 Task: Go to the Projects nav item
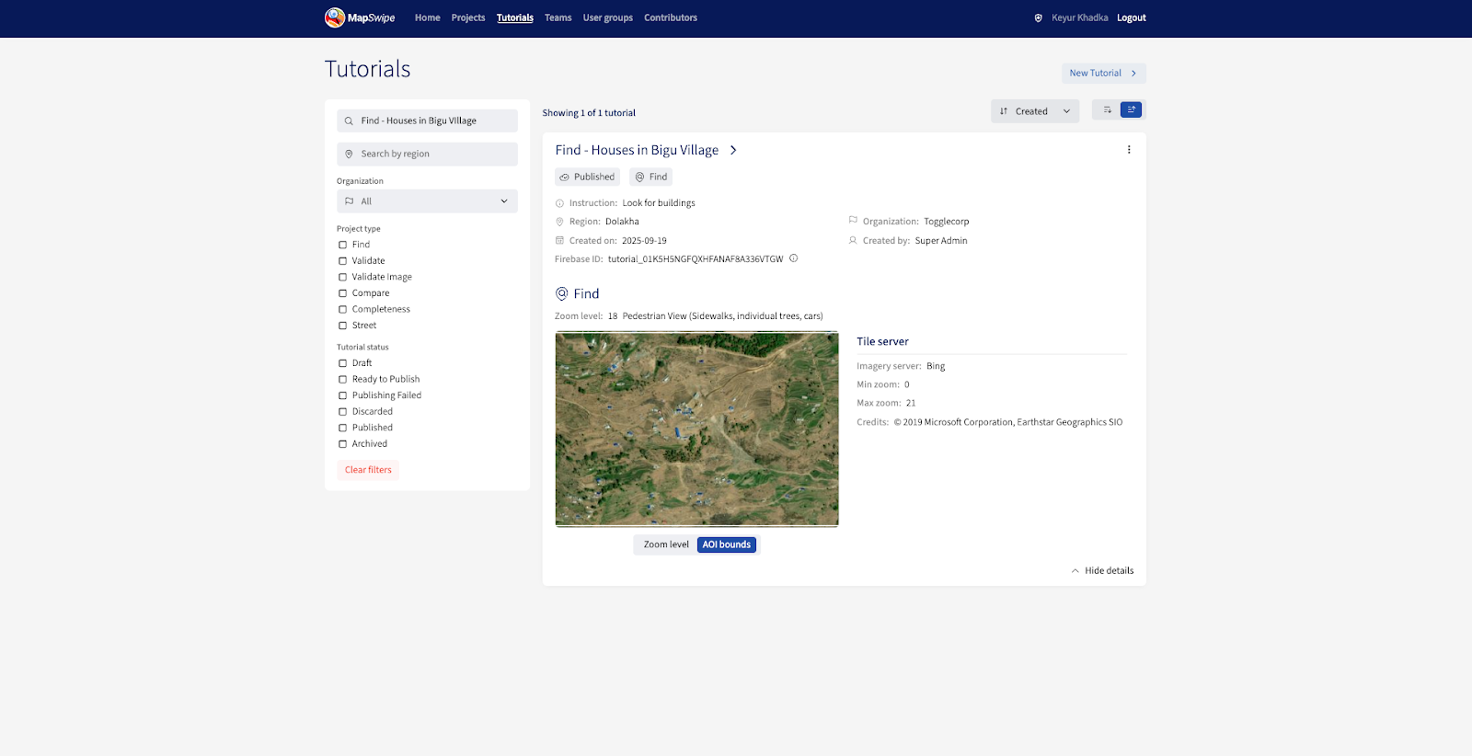(x=467, y=17)
